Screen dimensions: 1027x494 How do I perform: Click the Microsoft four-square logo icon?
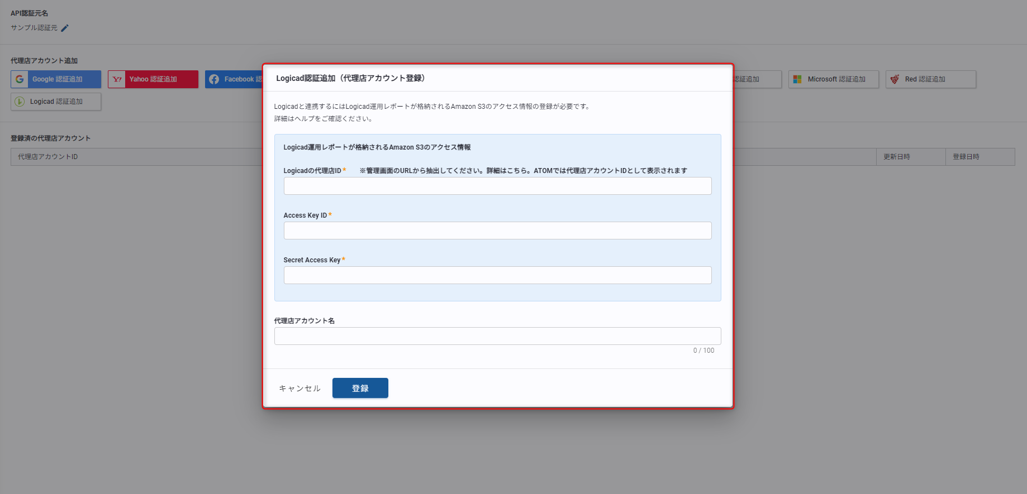coord(797,79)
